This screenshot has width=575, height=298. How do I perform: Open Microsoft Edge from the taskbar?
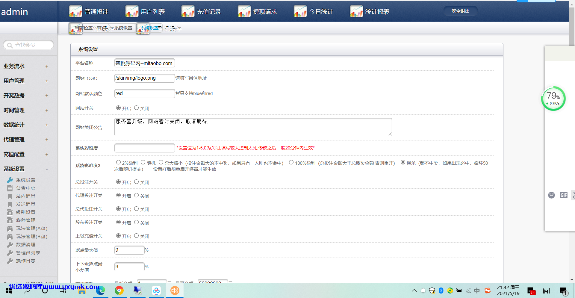point(101,291)
